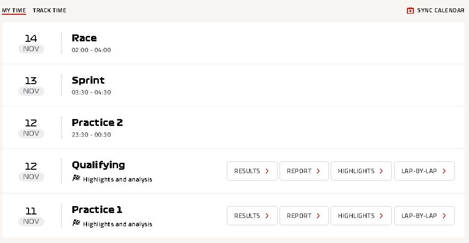The width and height of the screenshot is (469, 243).
Task: Click the chequered flag icon under Practice 1
Action: click(76, 223)
